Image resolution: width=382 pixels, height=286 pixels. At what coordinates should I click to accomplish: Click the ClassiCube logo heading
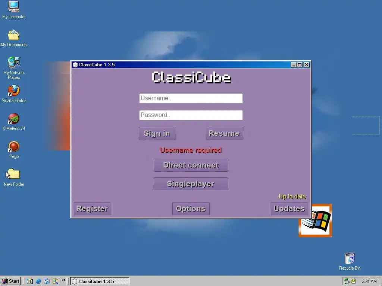click(191, 78)
